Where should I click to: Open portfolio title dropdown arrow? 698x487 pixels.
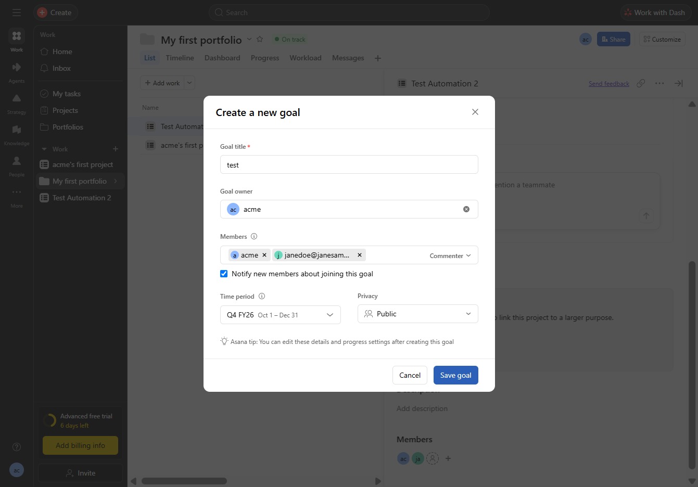[x=249, y=39]
